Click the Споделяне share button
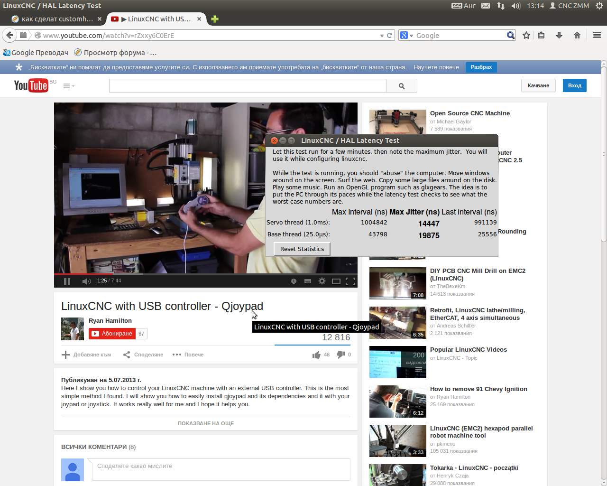607x486 pixels. pyautogui.click(x=143, y=355)
